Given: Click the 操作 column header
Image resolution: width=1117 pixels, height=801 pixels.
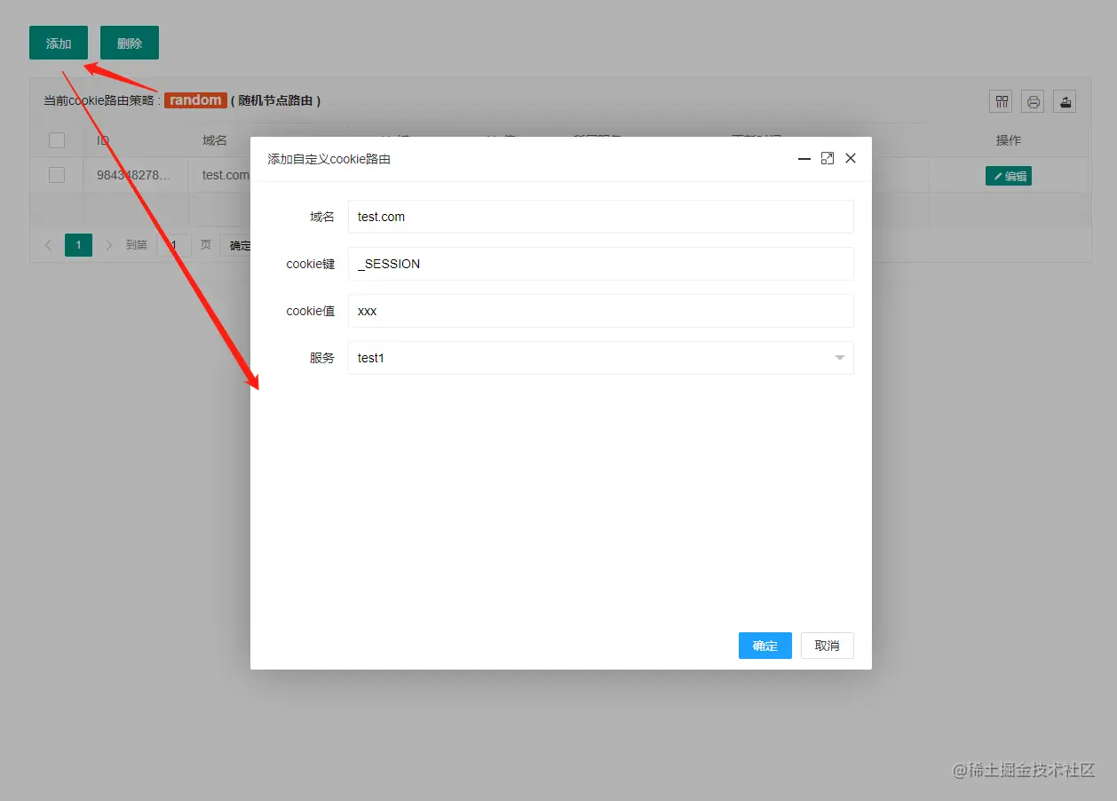Looking at the screenshot, I should pos(1009,140).
